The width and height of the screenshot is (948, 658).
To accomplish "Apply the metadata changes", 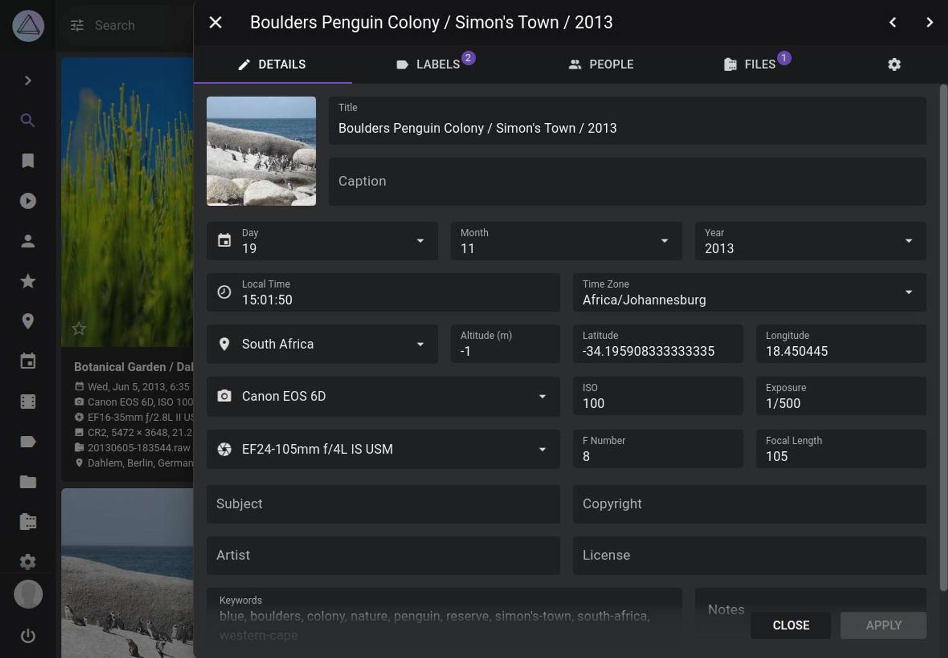I will pyautogui.click(x=882, y=625).
